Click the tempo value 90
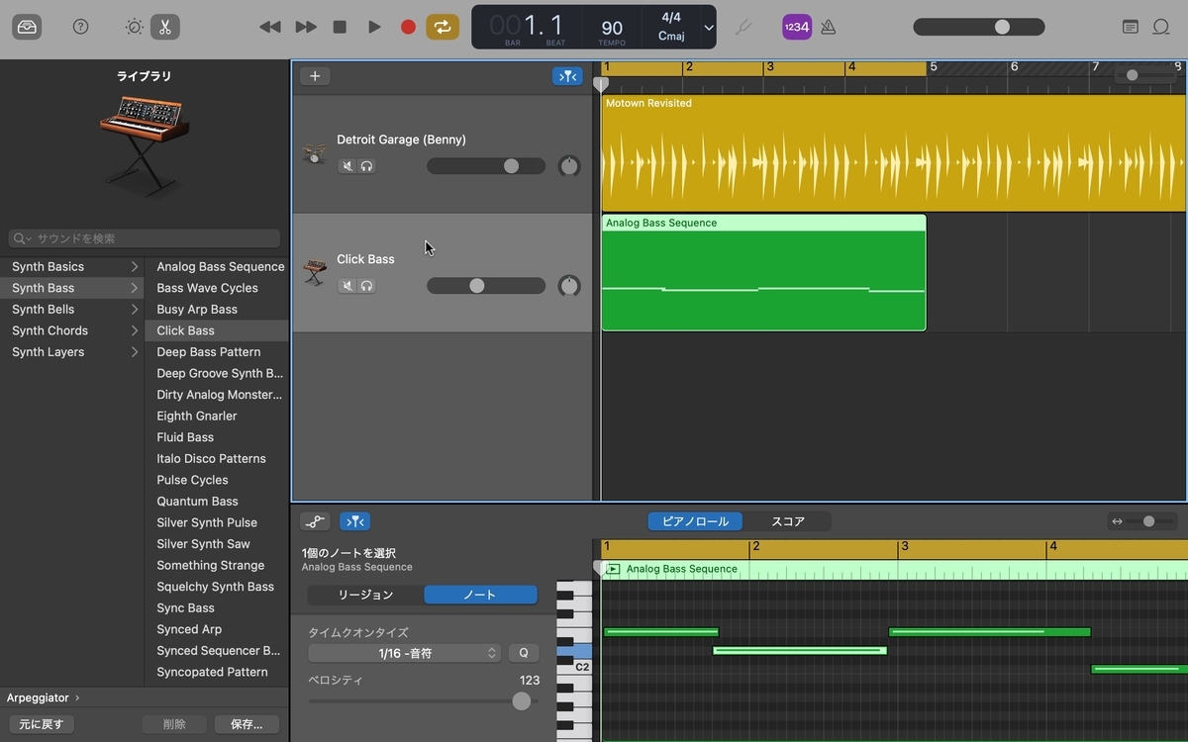Image resolution: width=1188 pixels, height=742 pixels. pos(612,29)
